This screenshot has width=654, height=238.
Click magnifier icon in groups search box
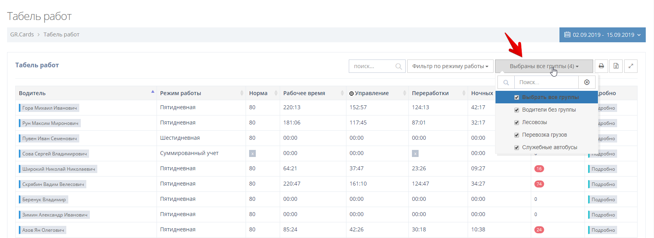(506, 83)
